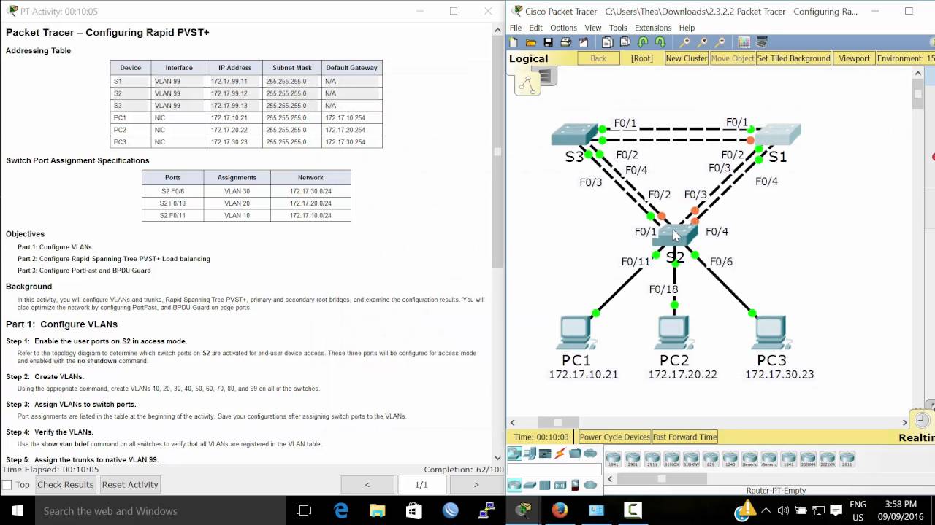Click the Zoom In magnifier icon

click(685, 42)
